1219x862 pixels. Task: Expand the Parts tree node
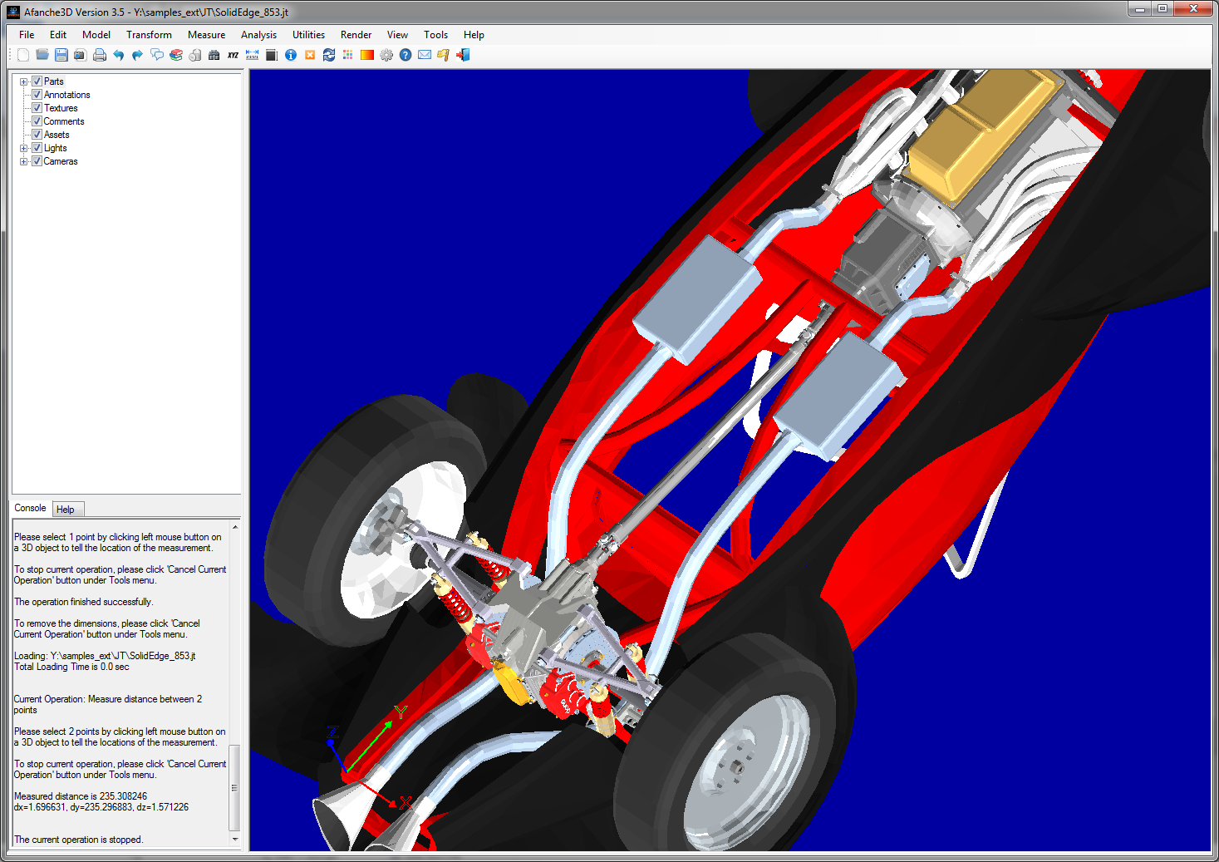23,81
